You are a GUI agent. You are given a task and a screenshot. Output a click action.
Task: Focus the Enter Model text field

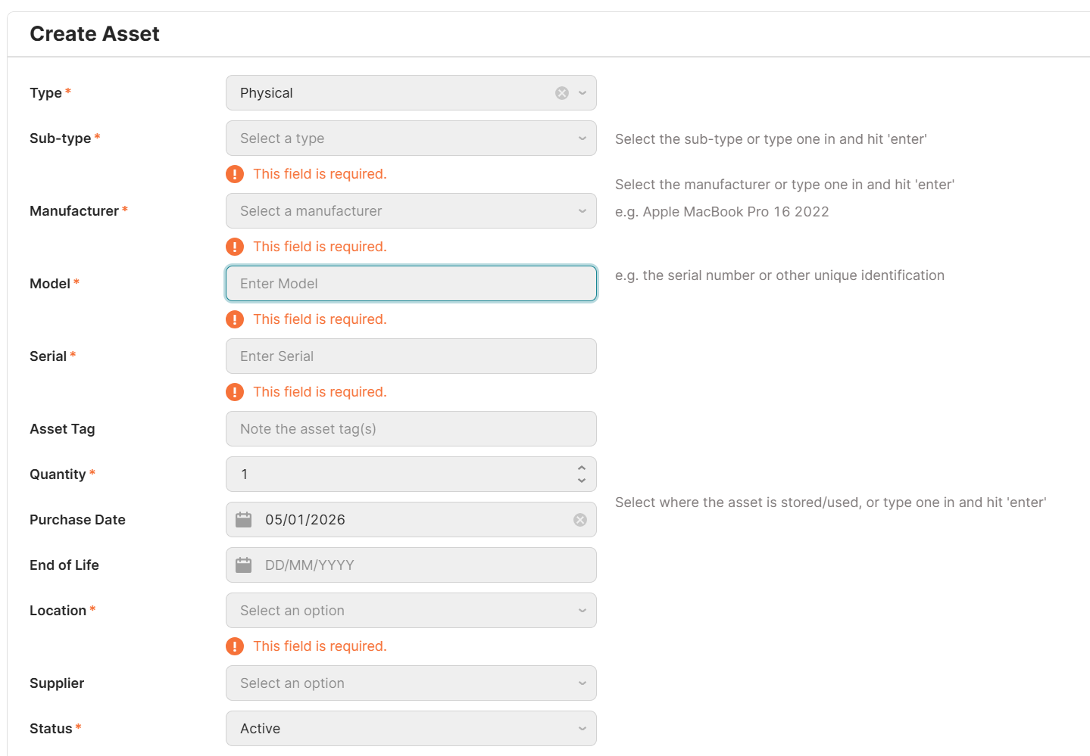(411, 284)
